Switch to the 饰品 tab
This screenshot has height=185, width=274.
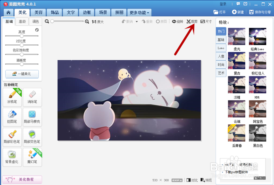[x=55, y=12]
